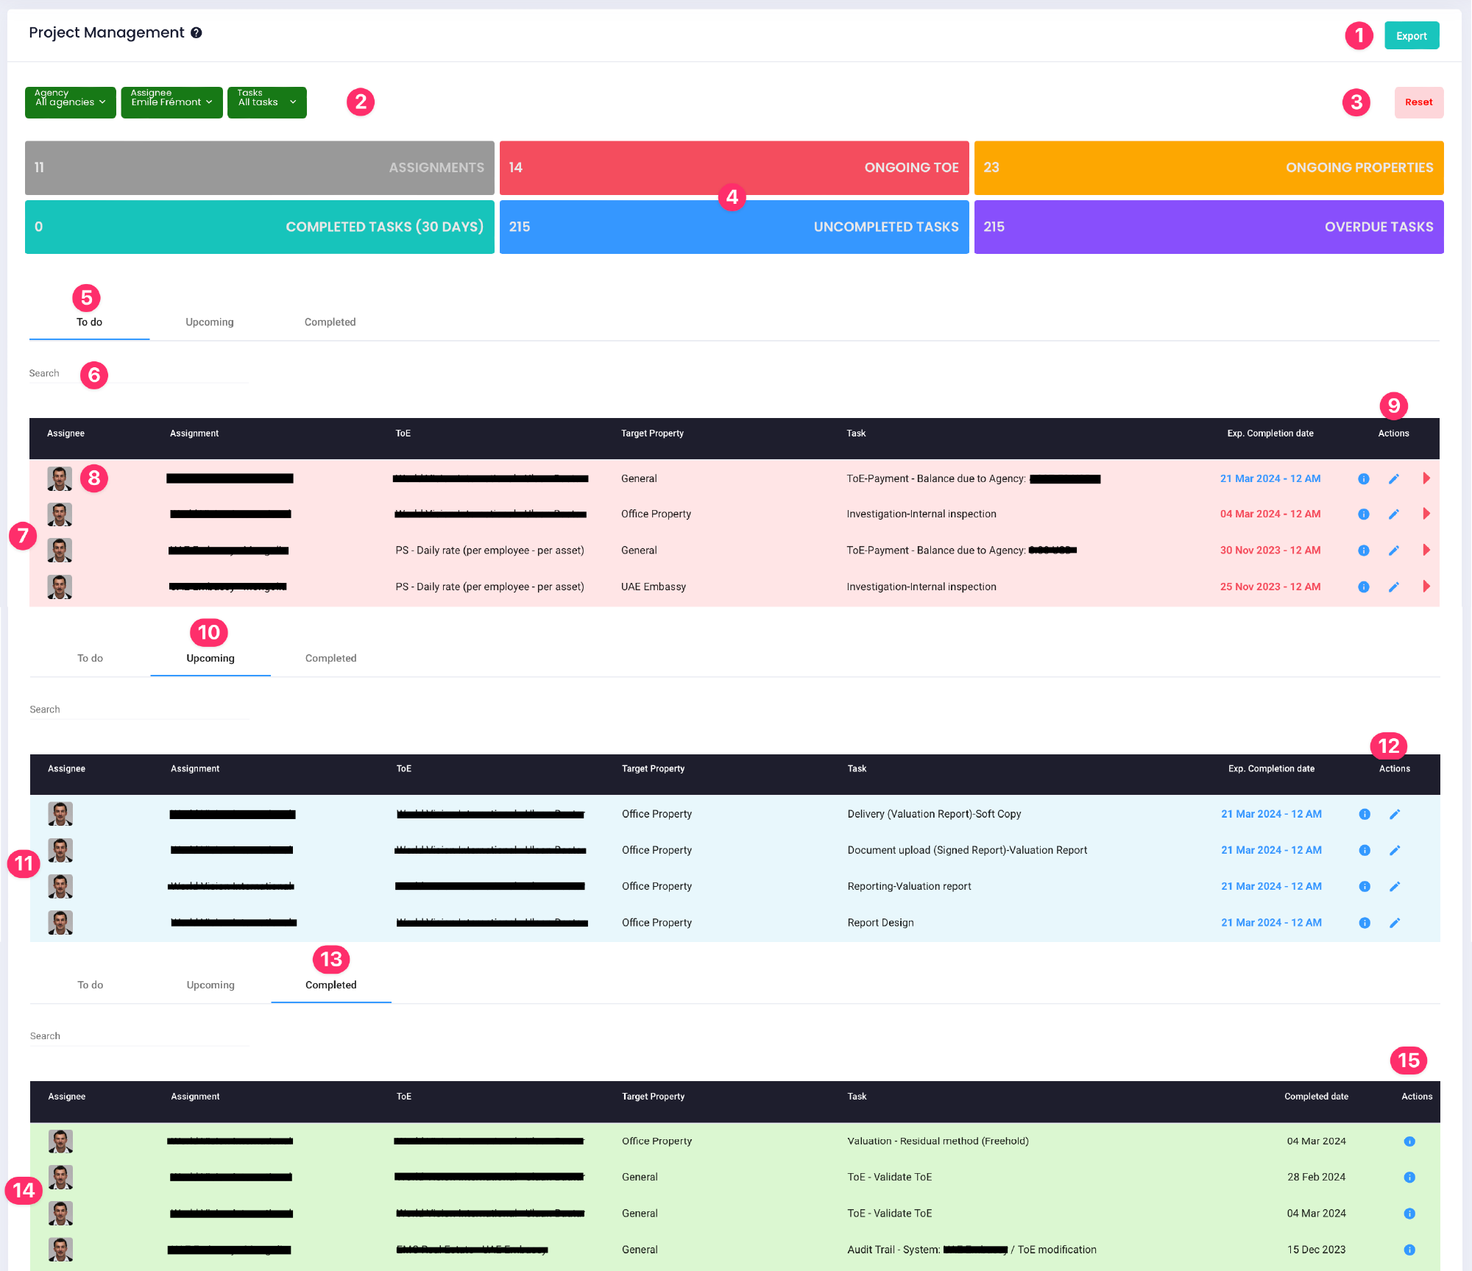Click edit pencil for Report Design task
The width and height of the screenshot is (1472, 1271).
(1394, 923)
